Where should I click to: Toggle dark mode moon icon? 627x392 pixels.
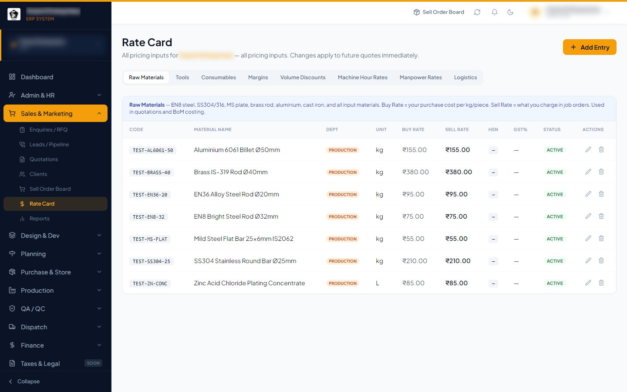510,12
